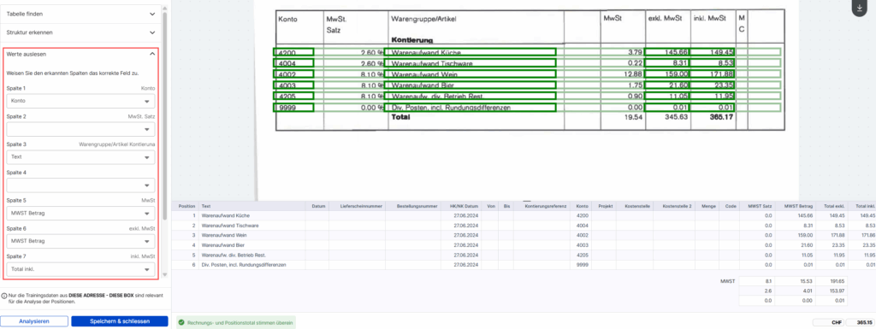Click the info icon beside the training data note
The width and height of the screenshot is (876, 329).
[4, 296]
